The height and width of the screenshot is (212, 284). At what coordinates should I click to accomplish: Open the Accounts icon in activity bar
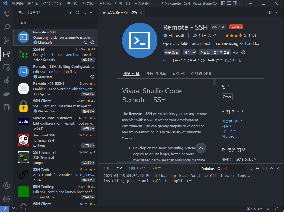click(7, 186)
